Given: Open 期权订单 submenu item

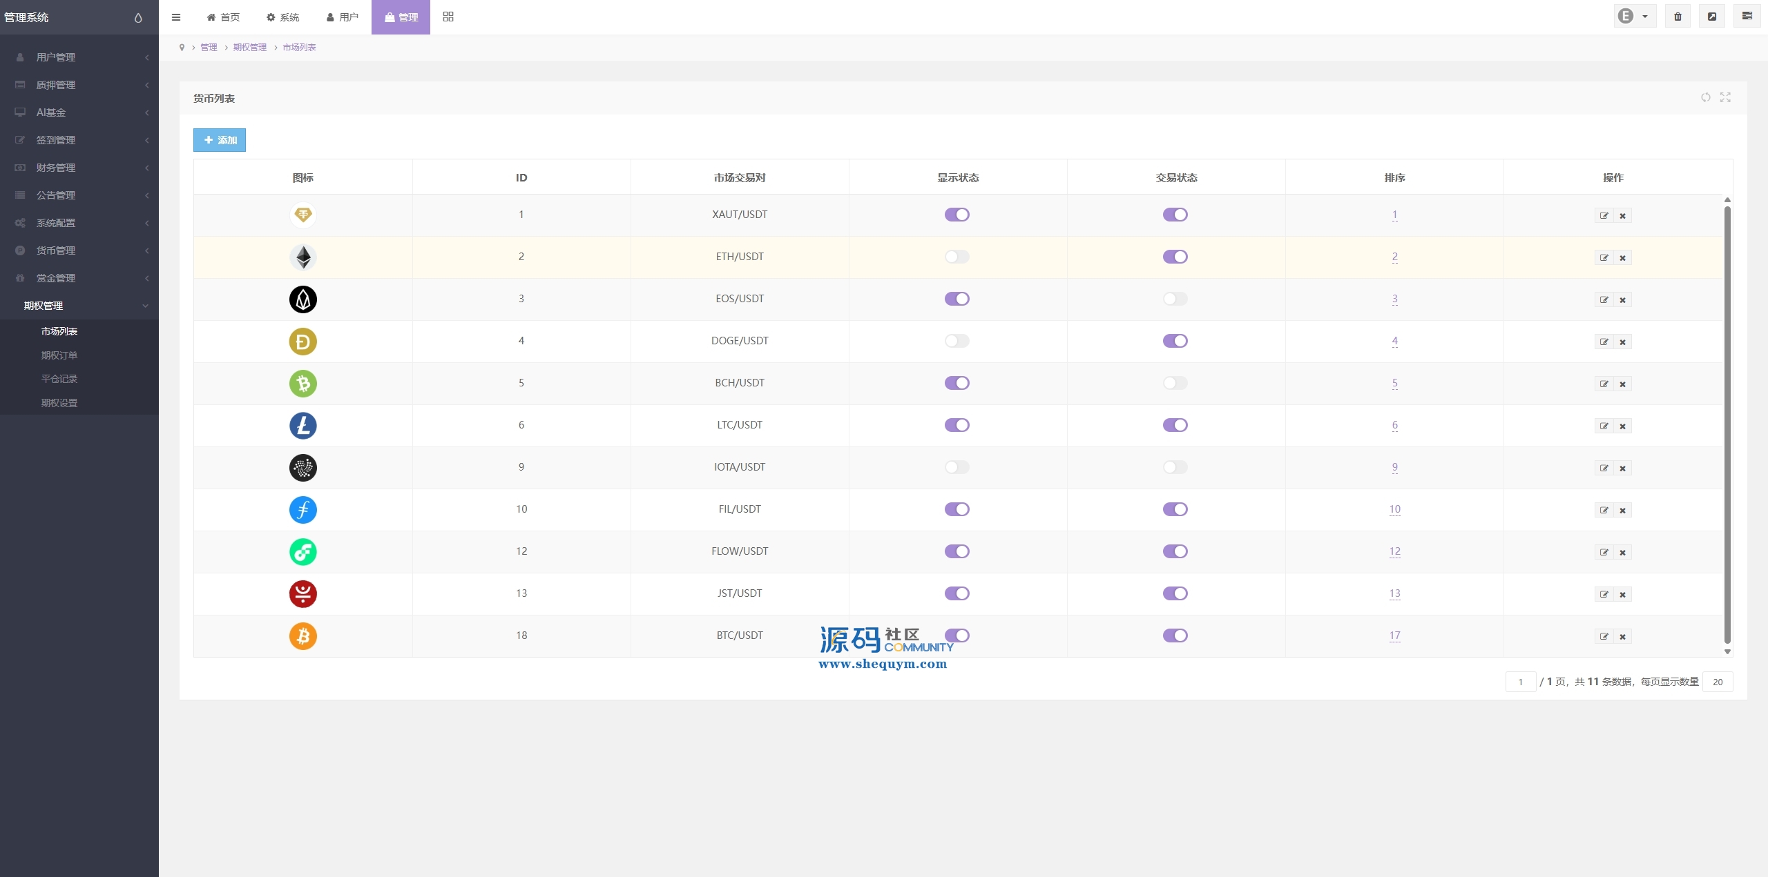Looking at the screenshot, I should tap(59, 355).
